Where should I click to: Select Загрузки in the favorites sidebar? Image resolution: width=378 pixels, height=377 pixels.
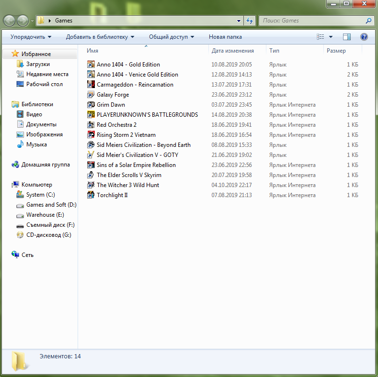click(38, 64)
